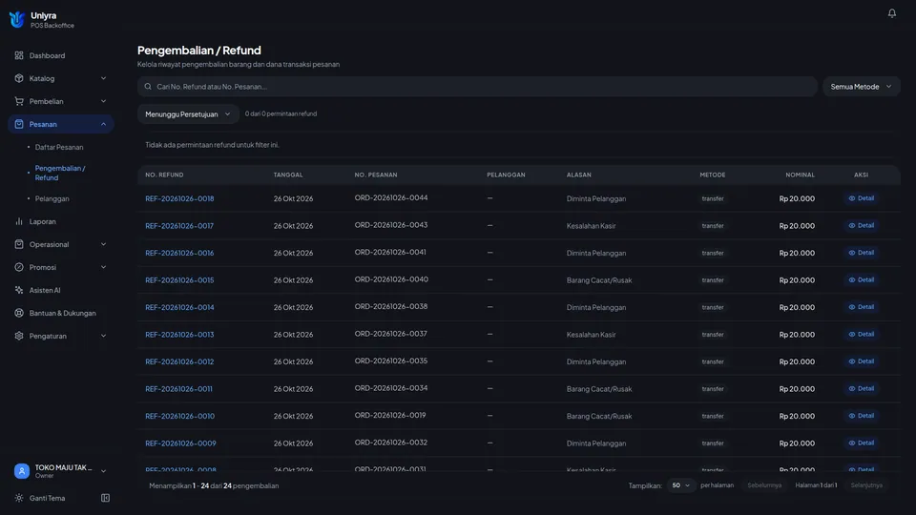Image resolution: width=916 pixels, height=515 pixels.
Task: Open the TOKO MAJU account chevron
Action: pyautogui.click(x=103, y=471)
